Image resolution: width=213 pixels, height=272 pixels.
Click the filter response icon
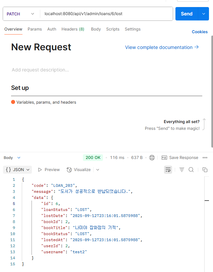pyautogui.click(x=181, y=170)
